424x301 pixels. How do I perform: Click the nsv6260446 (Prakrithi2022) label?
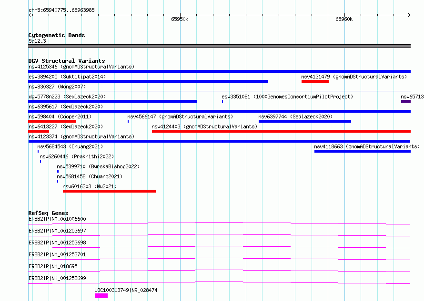pyautogui.click(x=77, y=156)
